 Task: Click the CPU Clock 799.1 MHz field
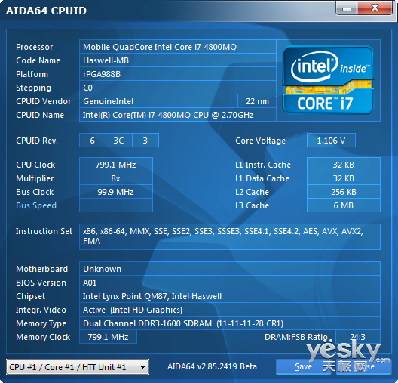point(116,165)
